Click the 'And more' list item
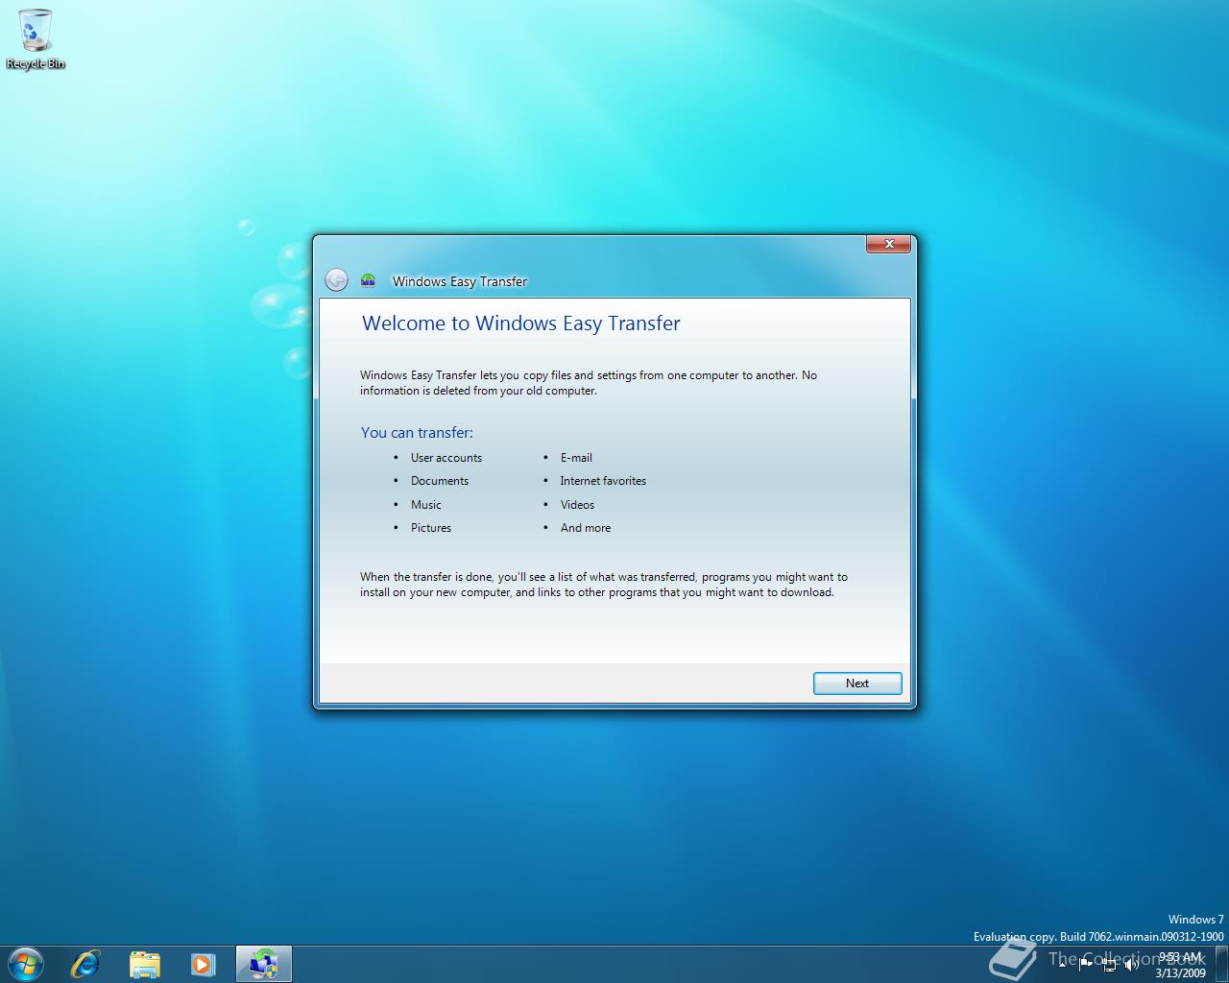 click(586, 528)
